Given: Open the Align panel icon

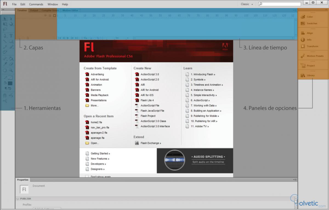Looking at the screenshot, I should point(303,33).
